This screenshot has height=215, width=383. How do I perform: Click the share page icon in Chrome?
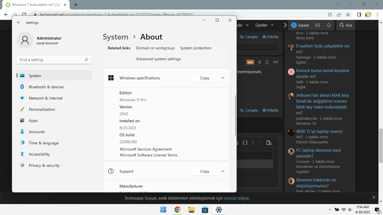coord(339,15)
